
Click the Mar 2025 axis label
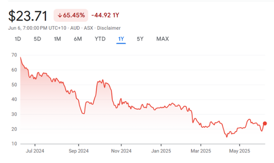point(200,151)
